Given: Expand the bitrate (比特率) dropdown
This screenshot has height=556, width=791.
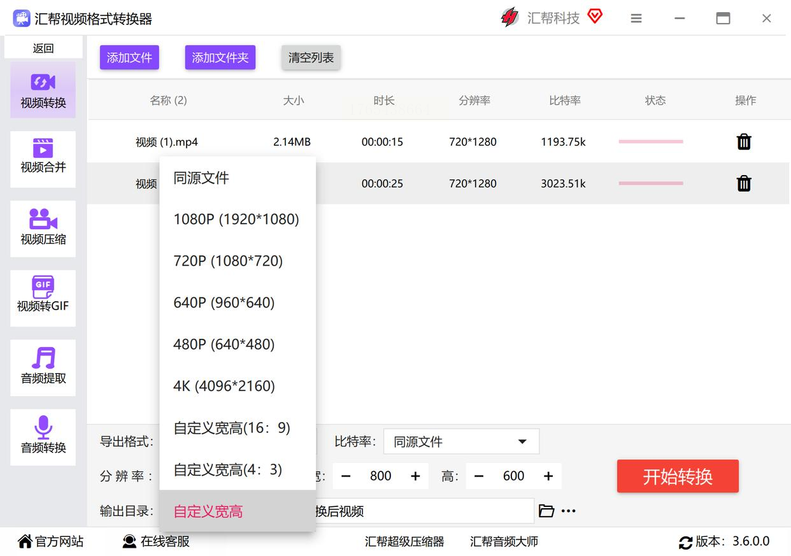Looking at the screenshot, I should [x=461, y=441].
